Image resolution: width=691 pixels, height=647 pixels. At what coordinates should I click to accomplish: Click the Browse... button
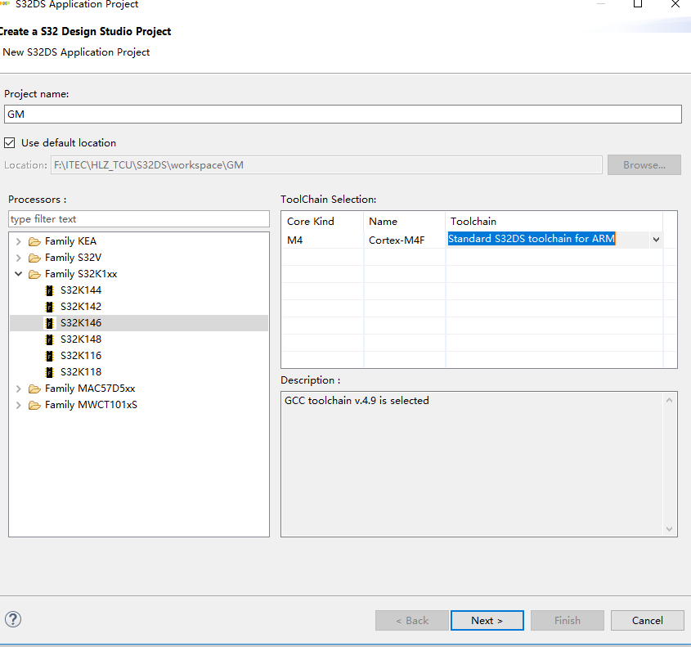(x=644, y=165)
